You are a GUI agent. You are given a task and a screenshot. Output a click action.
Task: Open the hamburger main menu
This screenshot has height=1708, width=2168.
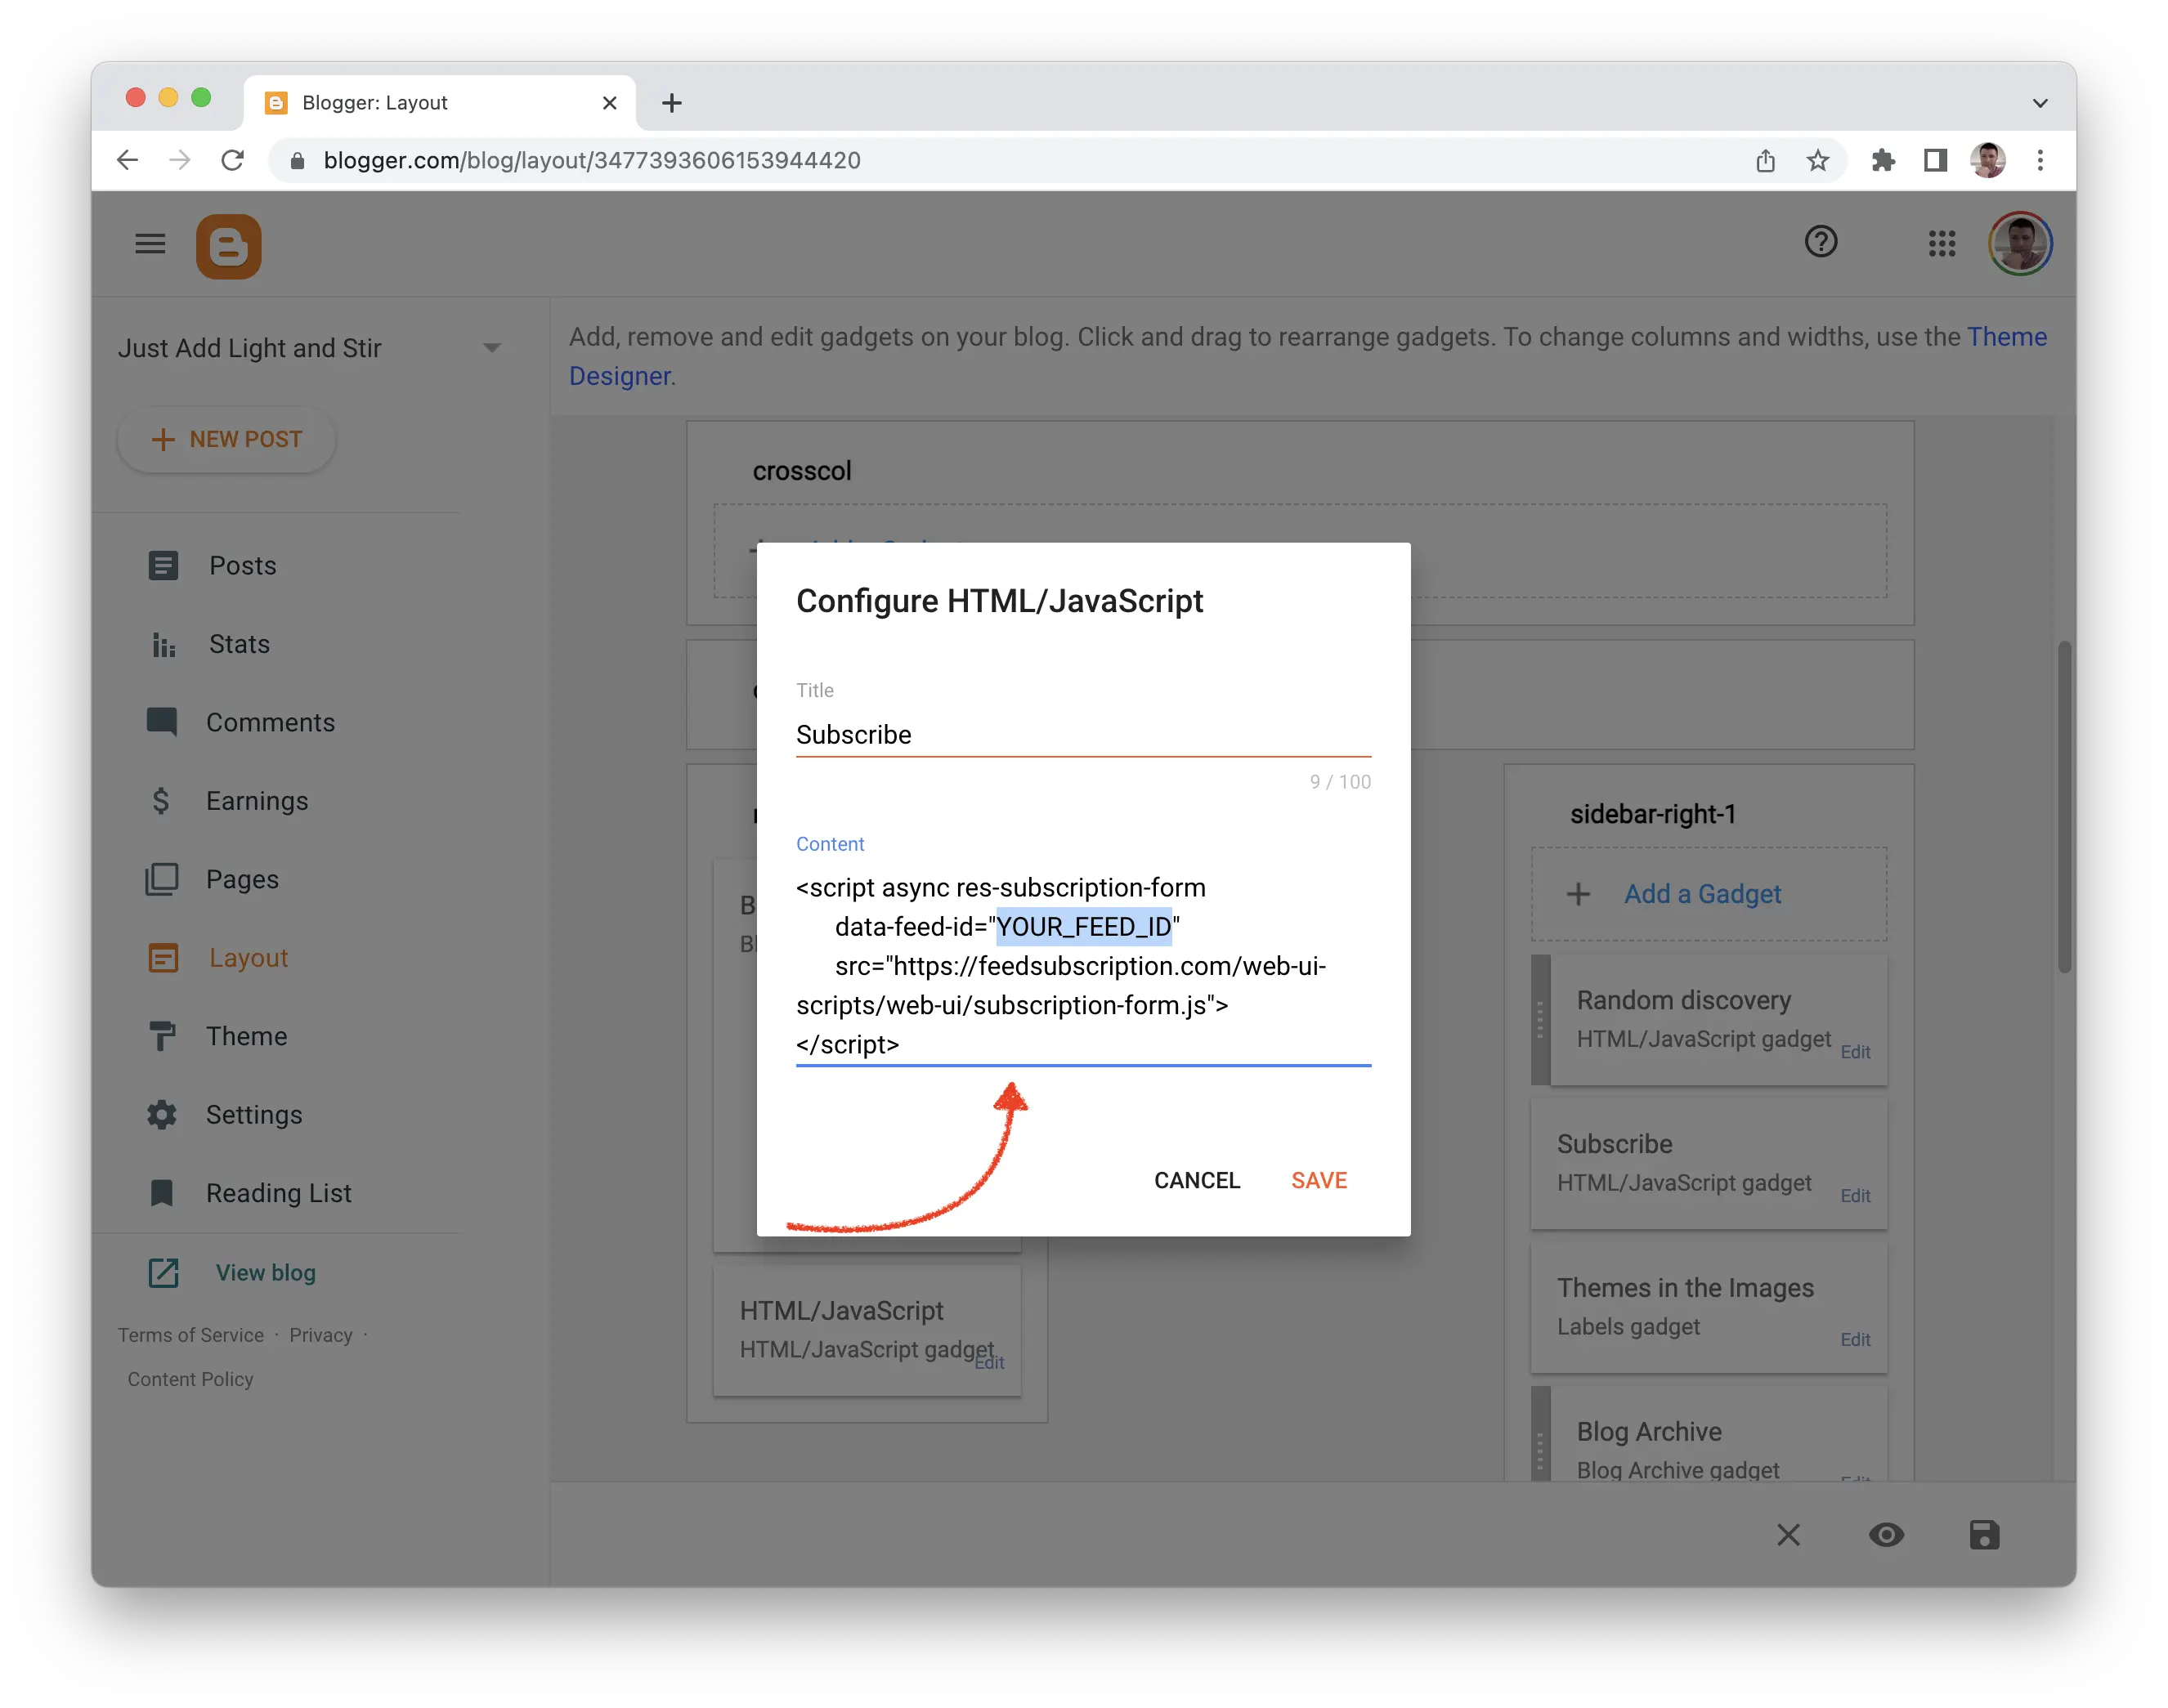tap(150, 244)
